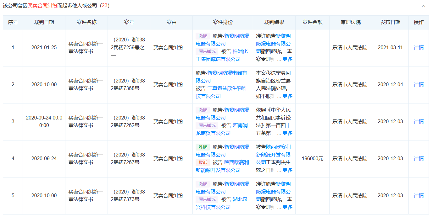The image size is (433, 217).
Task: Open defendant 陕西欧赛利新能源开发有限公司 in case identity
Action: pyautogui.click(x=222, y=166)
